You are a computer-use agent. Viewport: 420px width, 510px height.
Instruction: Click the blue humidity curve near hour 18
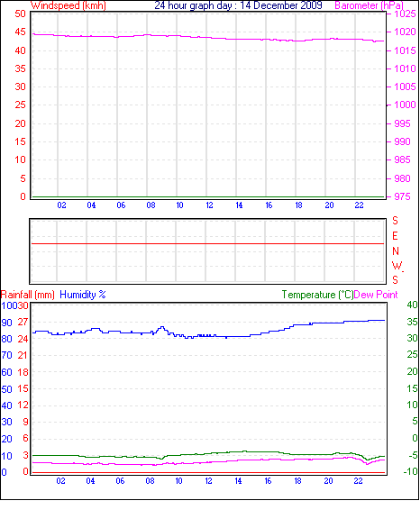[298, 325]
